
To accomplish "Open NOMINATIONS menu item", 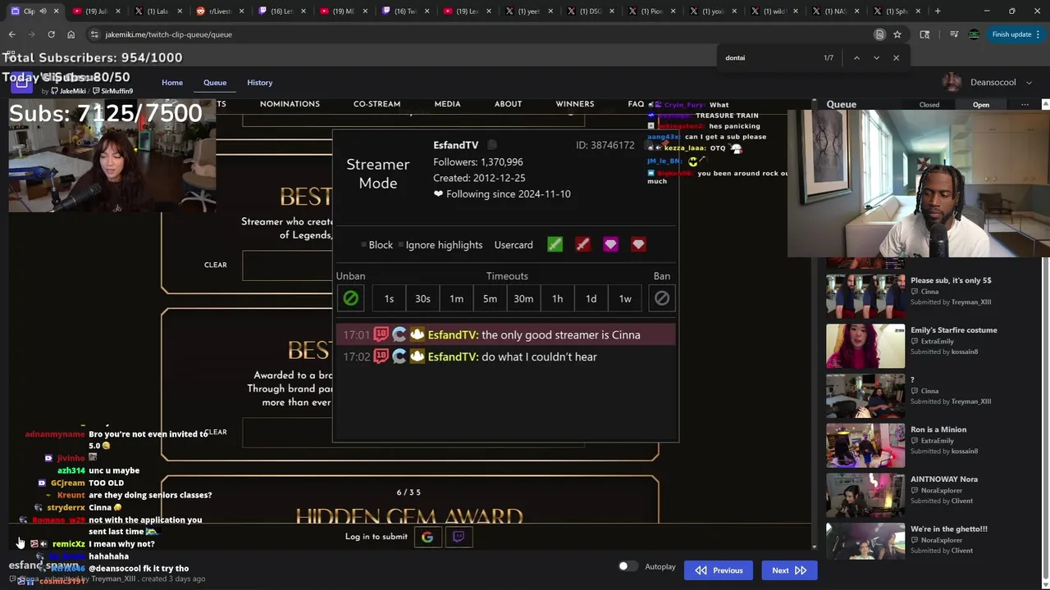I will coord(290,104).
